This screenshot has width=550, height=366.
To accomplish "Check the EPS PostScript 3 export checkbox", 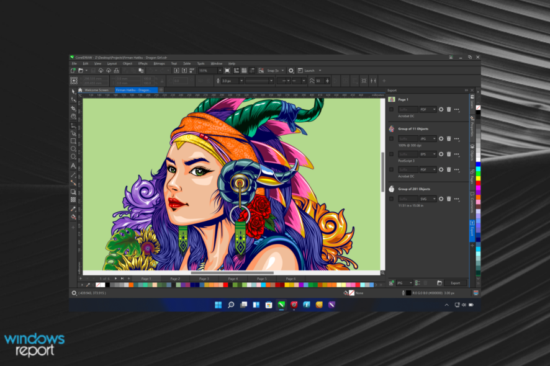I will pos(392,154).
